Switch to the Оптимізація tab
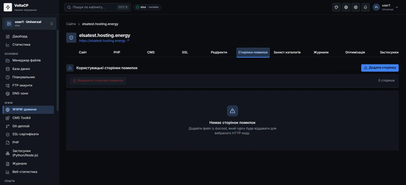Viewport: 406px width, 185px height. [x=355, y=52]
